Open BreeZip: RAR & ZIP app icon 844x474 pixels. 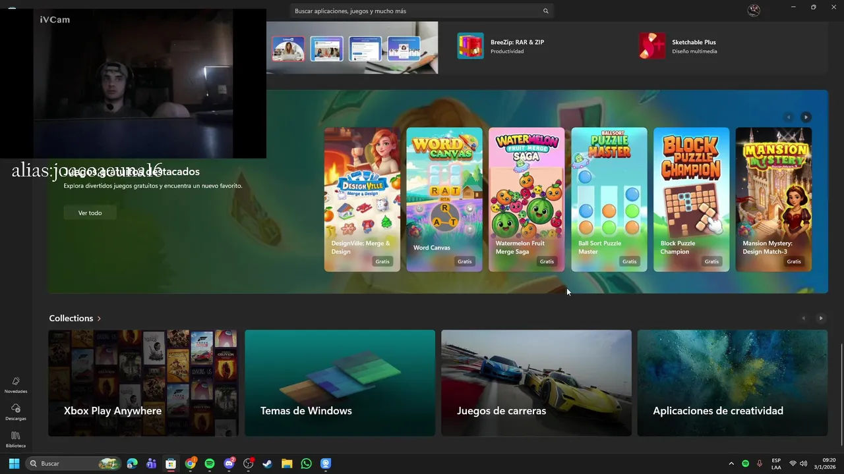click(471, 45)
